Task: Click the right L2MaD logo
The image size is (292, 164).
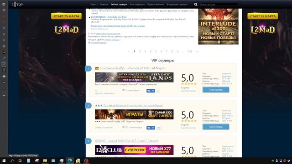Action: 263,30
